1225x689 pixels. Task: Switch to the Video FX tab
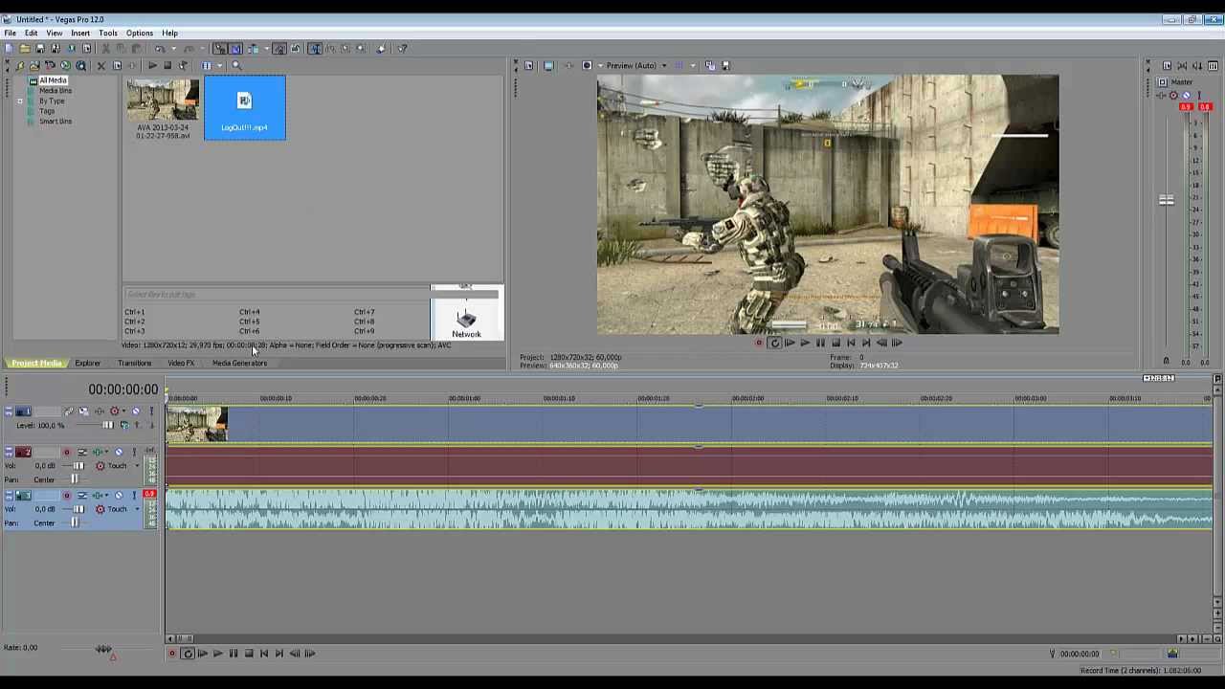pos(181,364)
